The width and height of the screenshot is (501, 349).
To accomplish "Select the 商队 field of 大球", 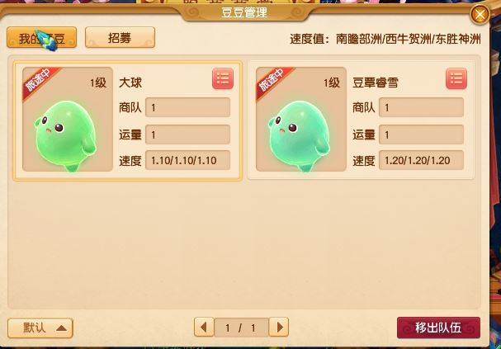I will [187, 107].
